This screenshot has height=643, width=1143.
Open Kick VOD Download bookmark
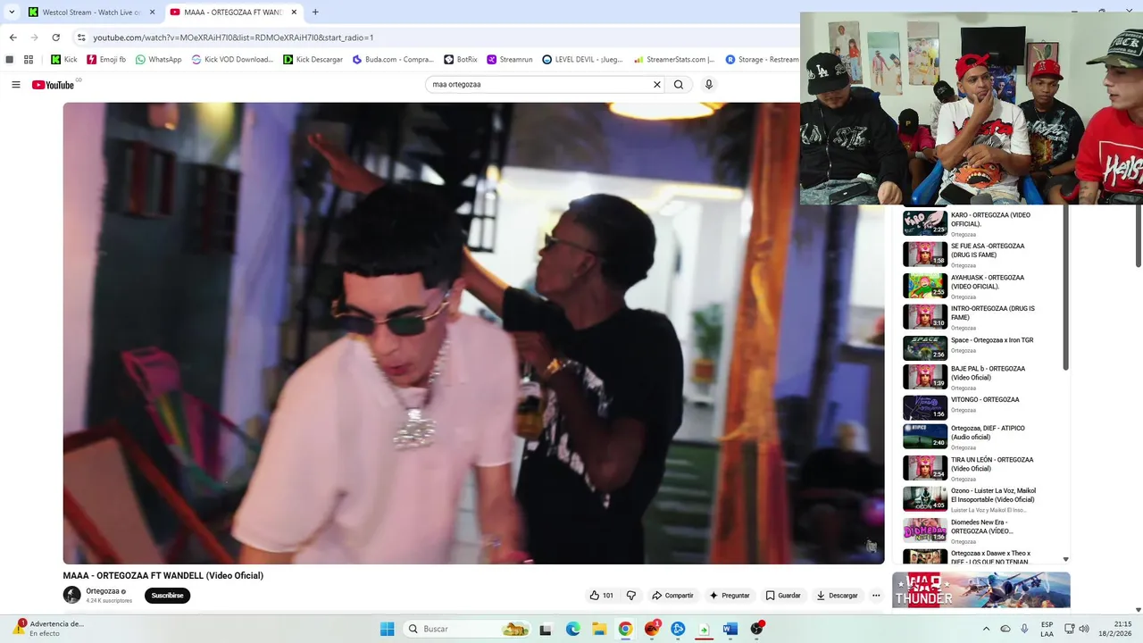[x=232, y=60]
